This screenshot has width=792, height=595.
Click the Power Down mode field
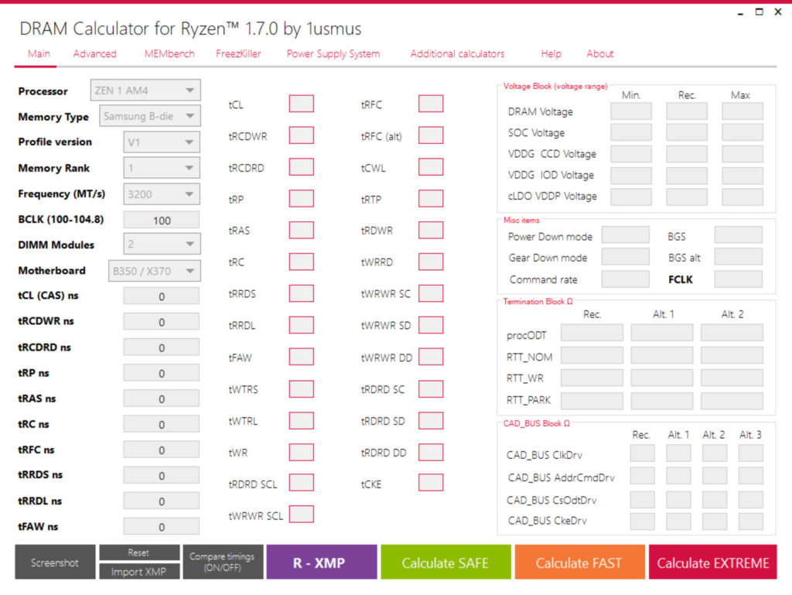pos(625,235)
